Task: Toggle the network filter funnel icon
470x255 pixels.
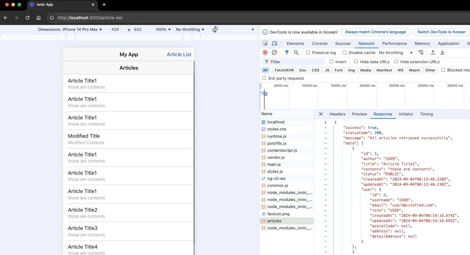Action: (x=287, y=53)
